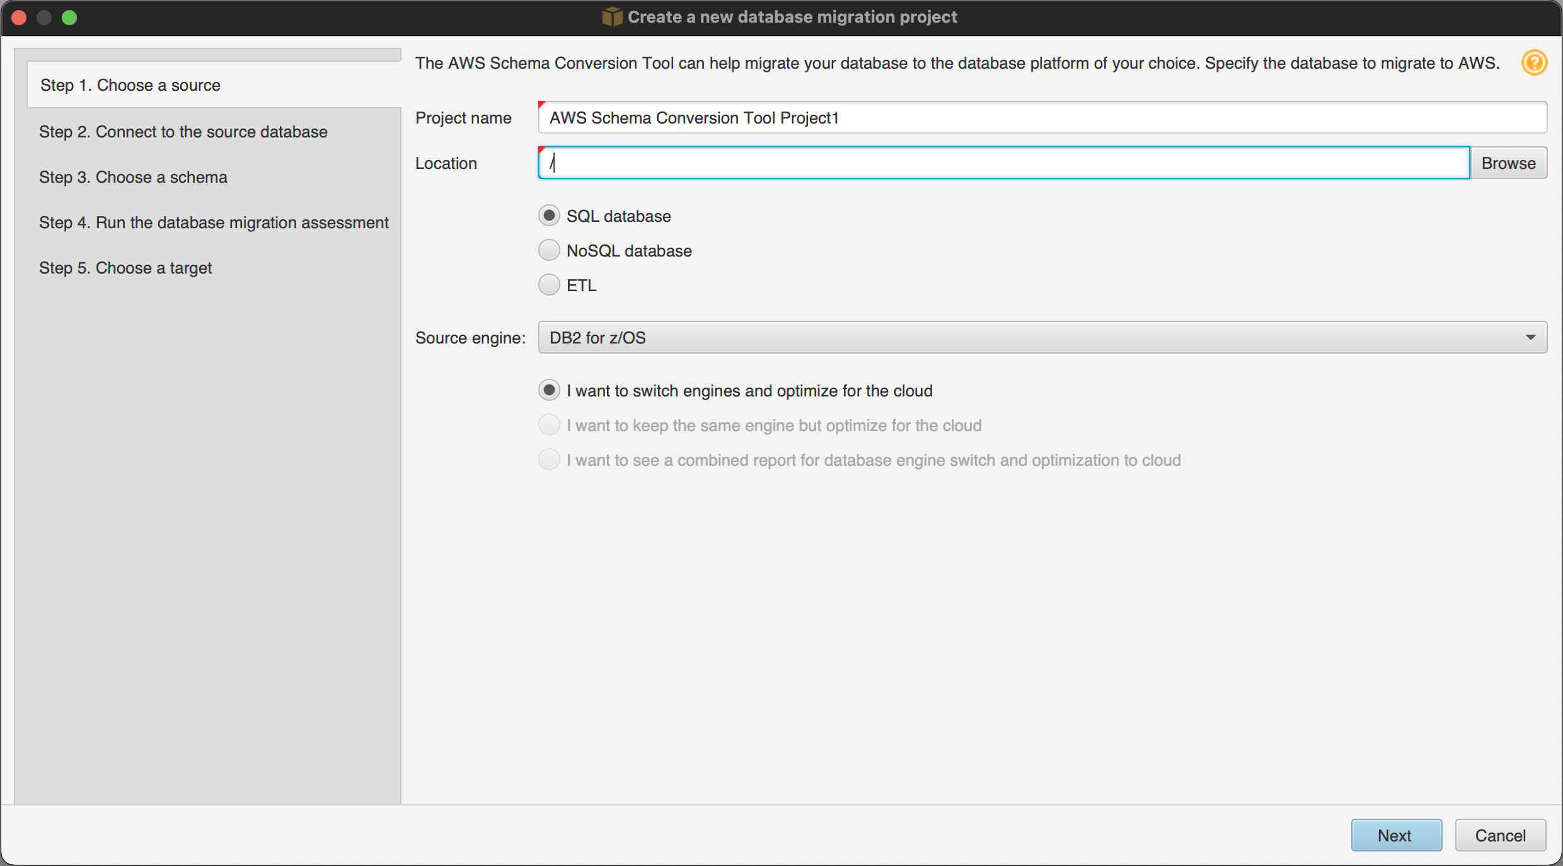Open Step 4 migration assessment
The height and width of the screenshot is (866, 1563).
(214, 222)
